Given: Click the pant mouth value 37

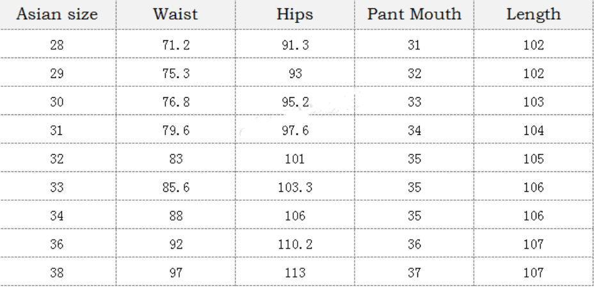Looking at the screenshot, I should [x=414, y=274].
